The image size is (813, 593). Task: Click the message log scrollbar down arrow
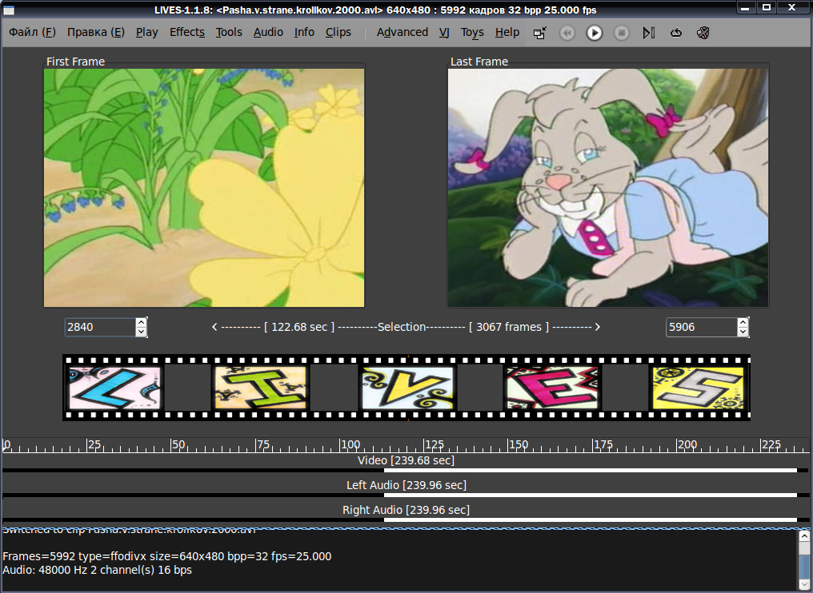click(804, 585)
